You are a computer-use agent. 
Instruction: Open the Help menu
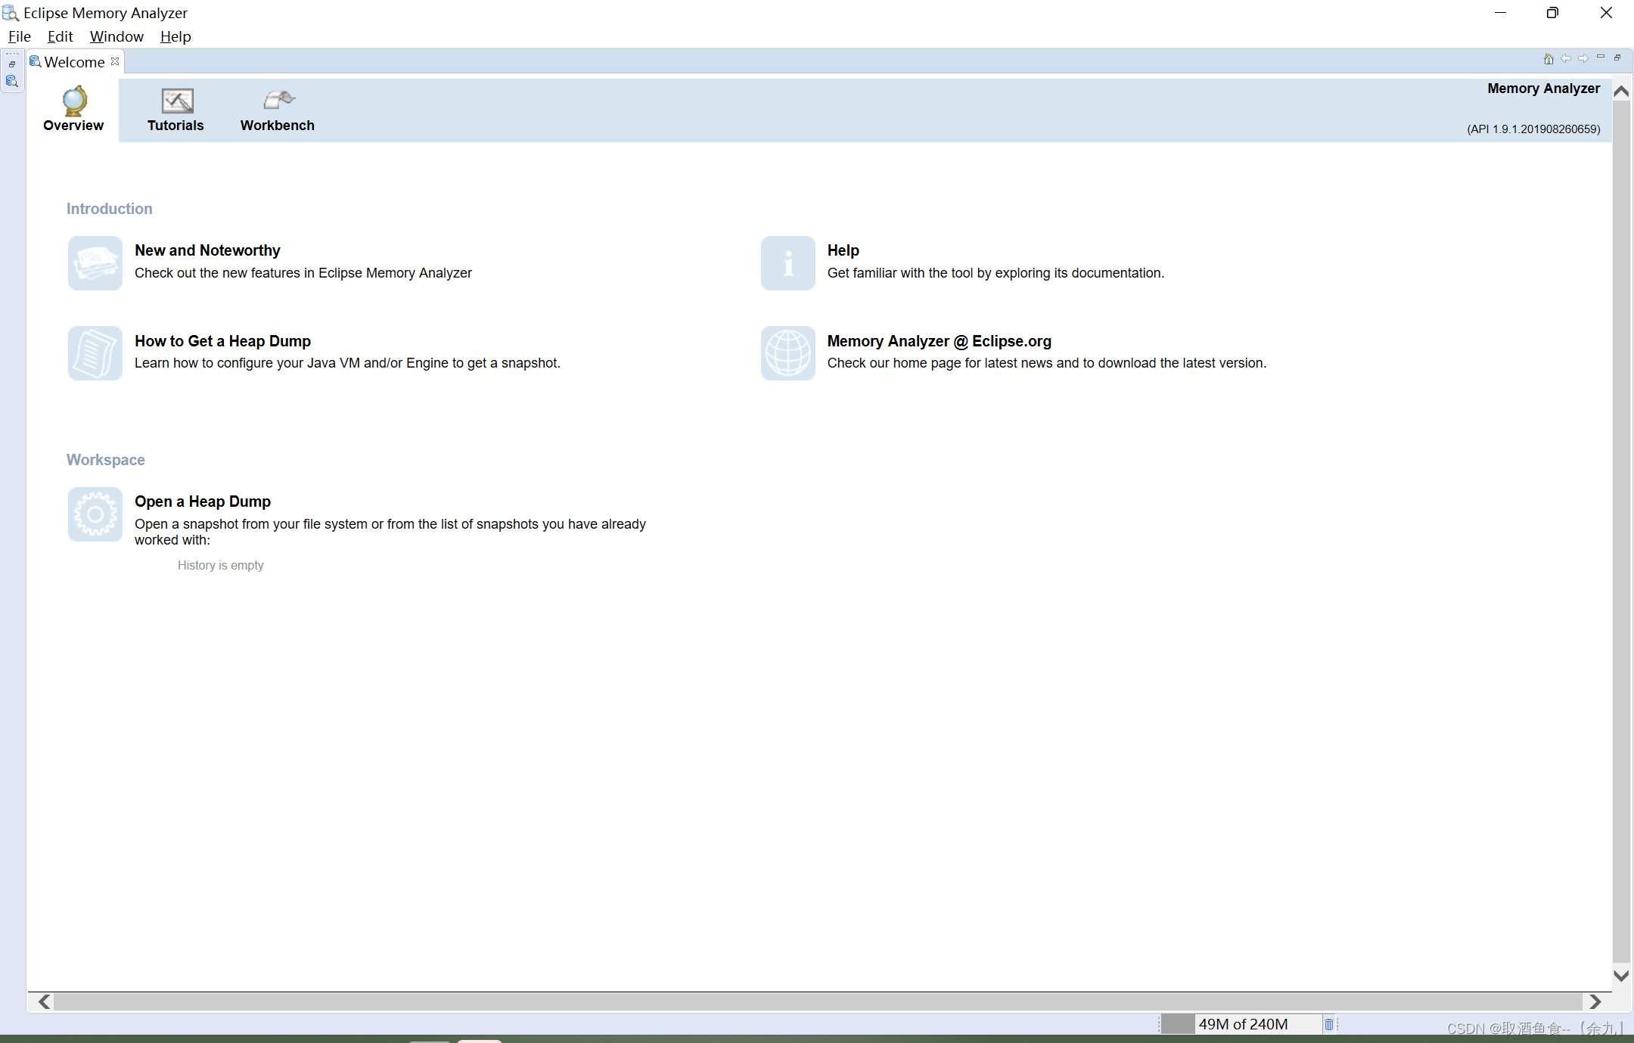[176, 36]
